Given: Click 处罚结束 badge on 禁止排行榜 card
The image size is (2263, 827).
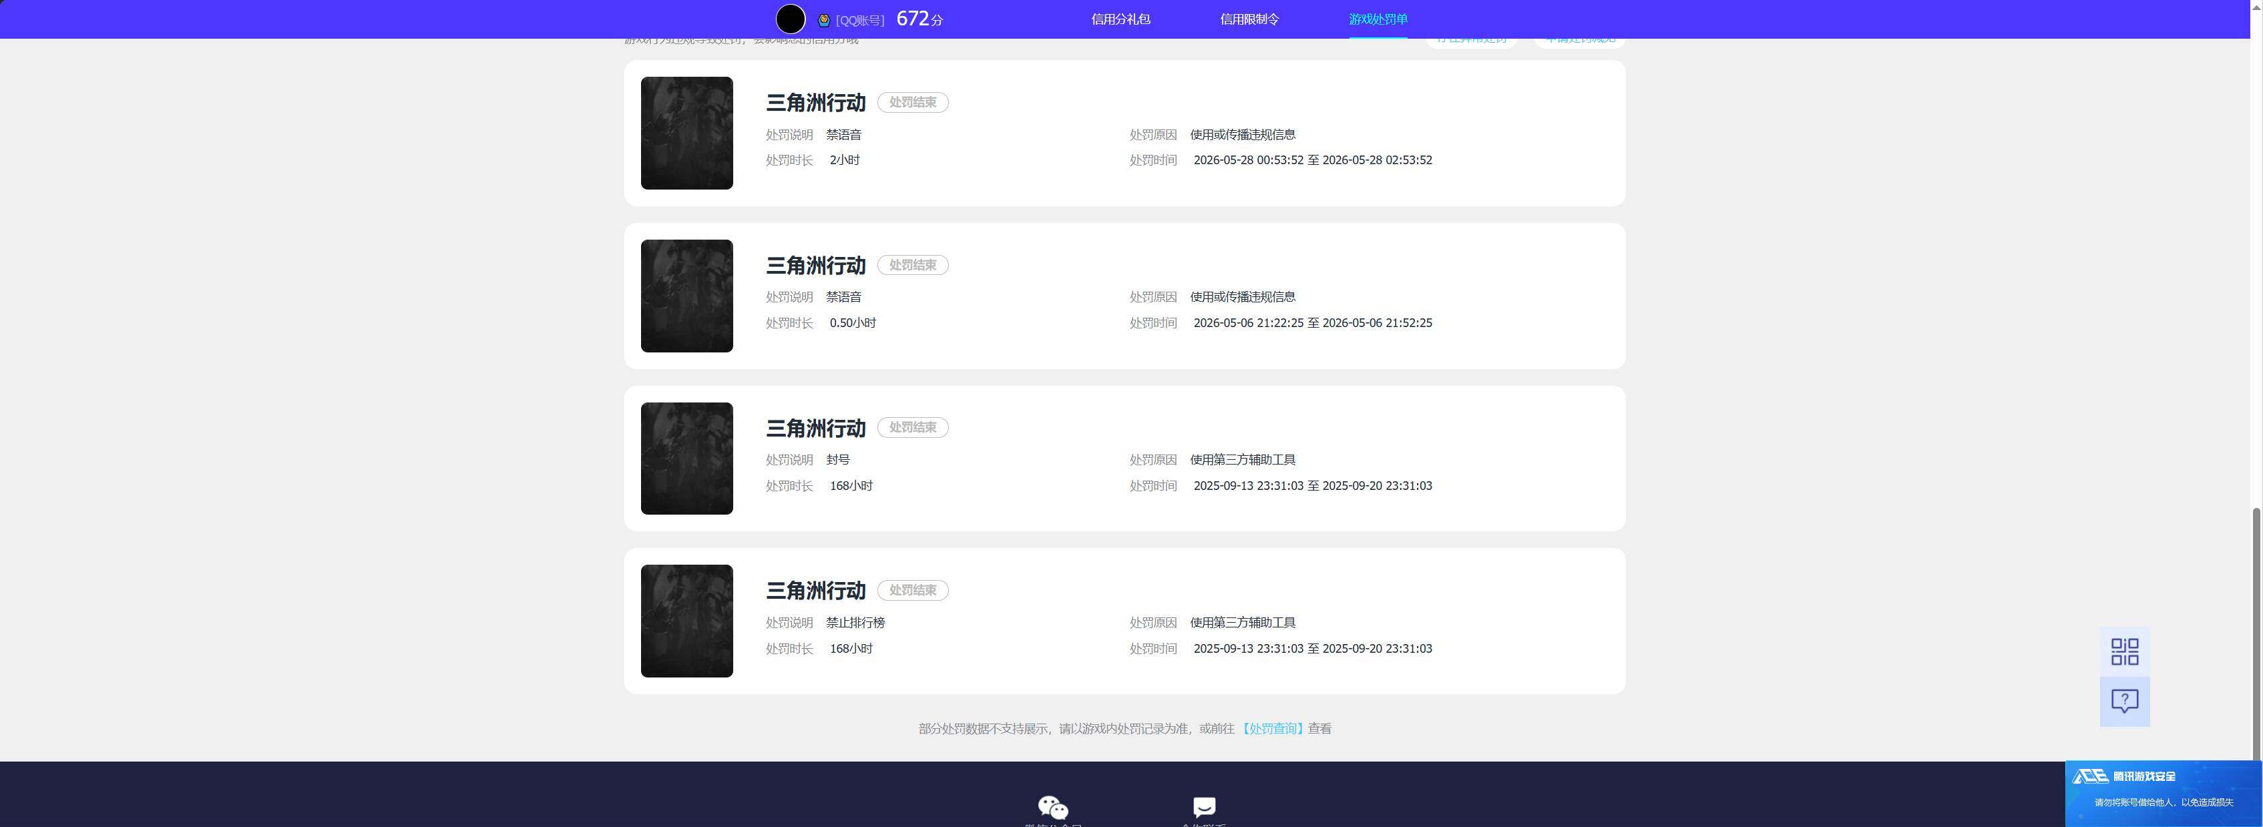Looking at the screenshot, I should [x=913, y=590].
